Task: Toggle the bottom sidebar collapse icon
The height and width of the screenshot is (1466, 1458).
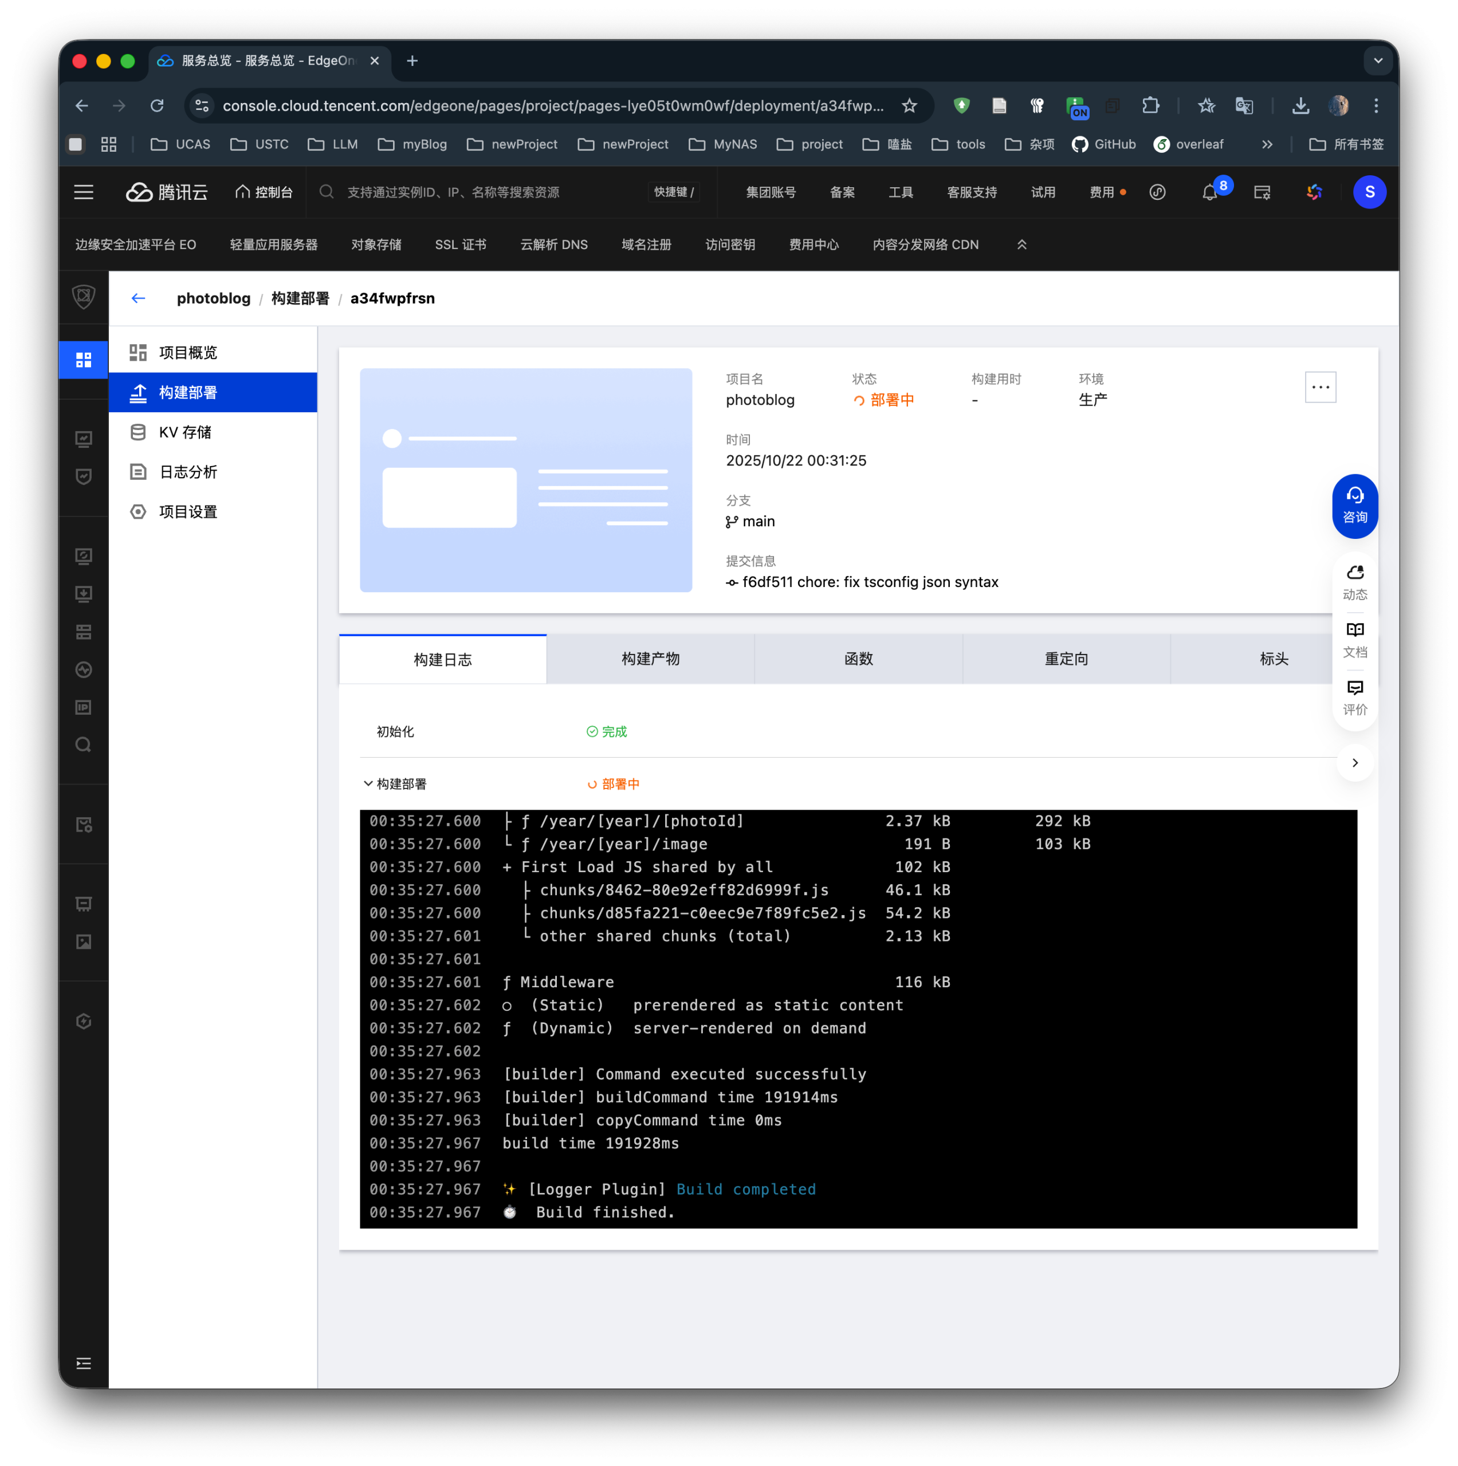Action: pyautogui.click(x=84, y=1363)
